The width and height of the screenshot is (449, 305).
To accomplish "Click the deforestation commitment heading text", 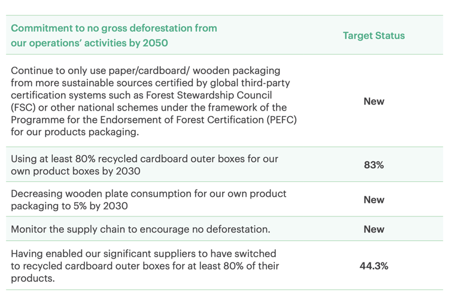I will tap(114, 35).
